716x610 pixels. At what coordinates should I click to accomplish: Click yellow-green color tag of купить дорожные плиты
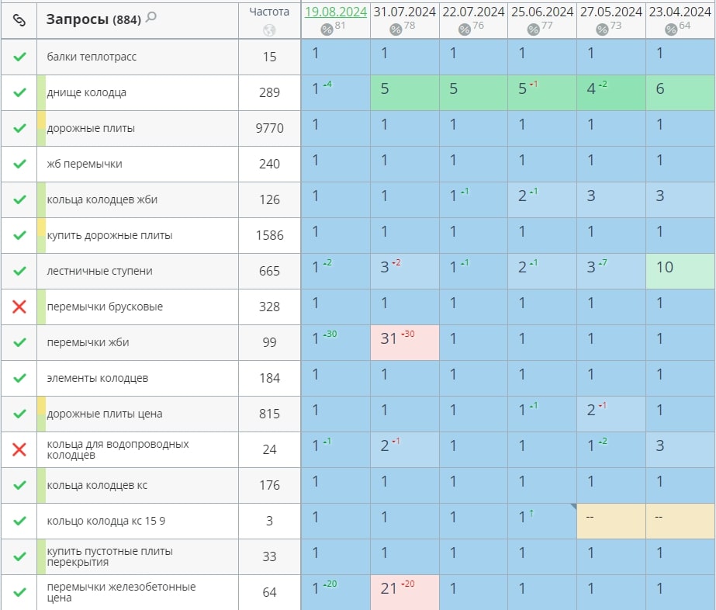tap(42, 235)
